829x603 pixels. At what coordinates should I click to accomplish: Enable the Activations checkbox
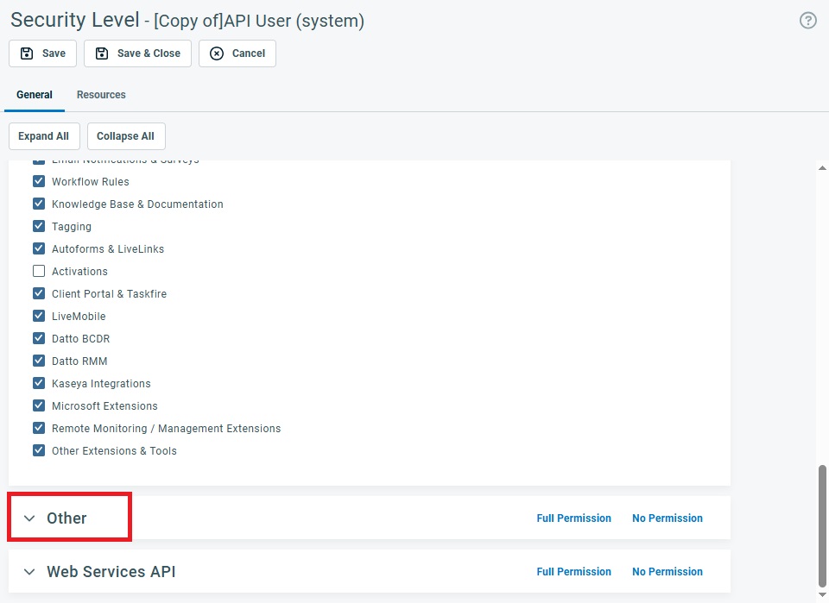(39, 272)
